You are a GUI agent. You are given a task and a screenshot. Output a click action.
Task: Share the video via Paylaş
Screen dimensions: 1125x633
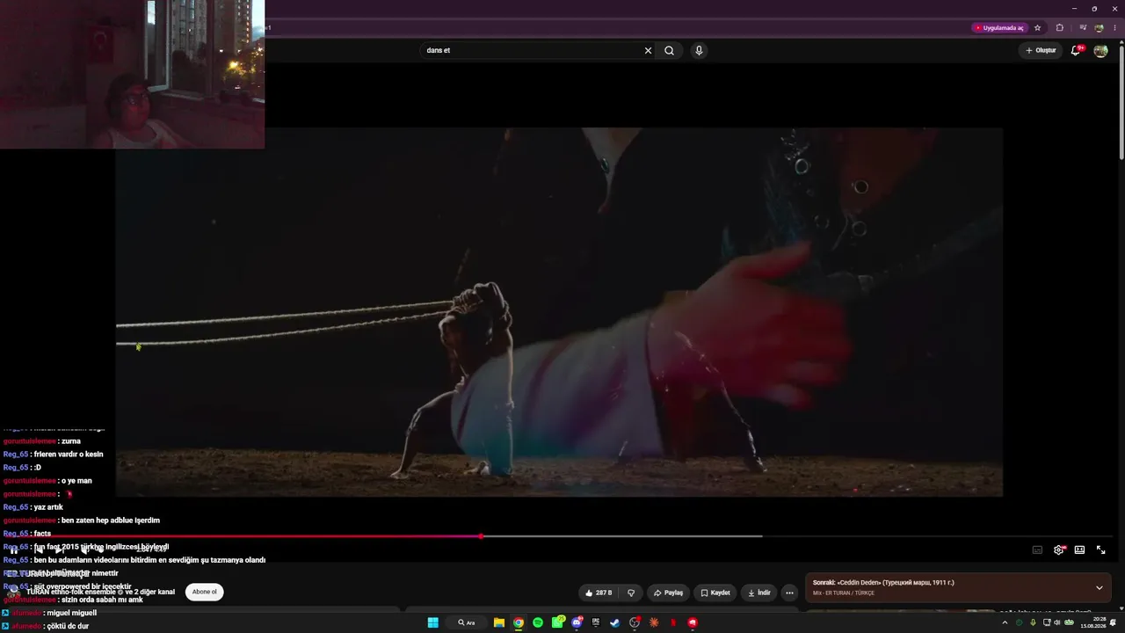click(668, 593)
